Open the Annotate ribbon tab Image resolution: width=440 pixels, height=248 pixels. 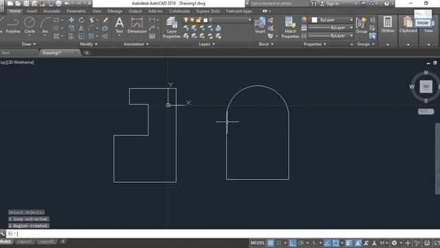pyautogui.click(x=52, y=11)
